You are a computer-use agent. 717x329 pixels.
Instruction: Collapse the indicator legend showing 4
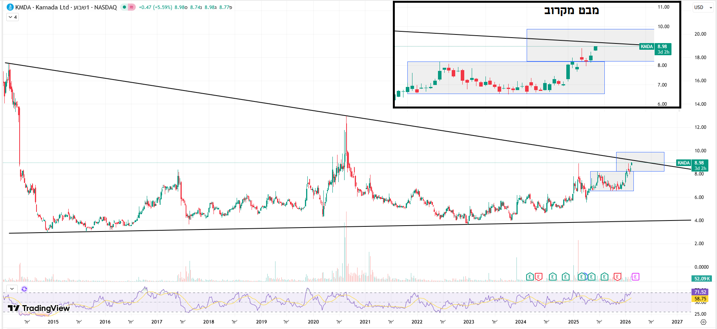[x=13, y=17]
